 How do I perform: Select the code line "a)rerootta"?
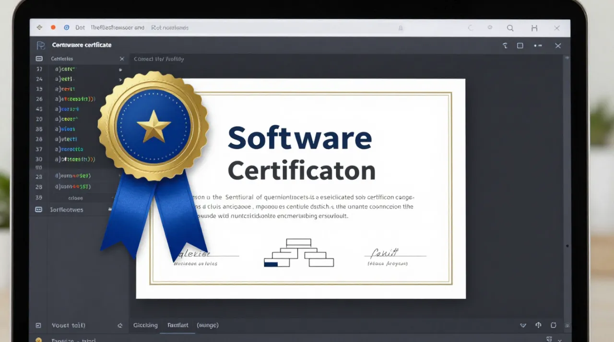tap(69, 149)
